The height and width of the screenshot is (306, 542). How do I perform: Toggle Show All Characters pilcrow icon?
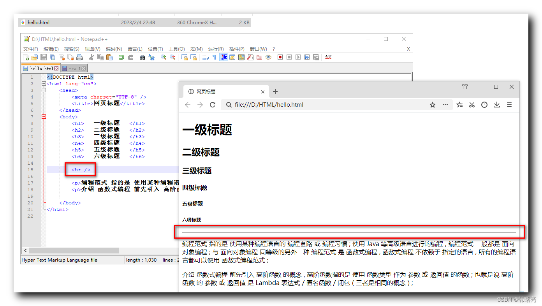(x=214, y=57)
